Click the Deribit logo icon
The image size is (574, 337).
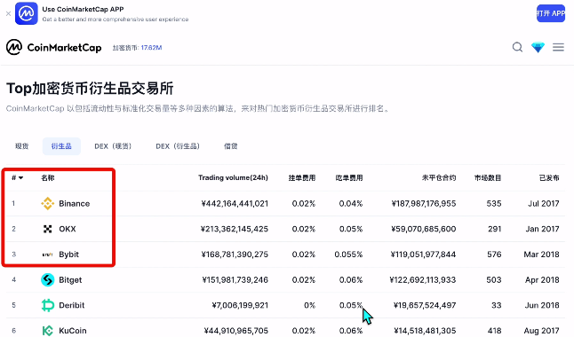point(48,305)
